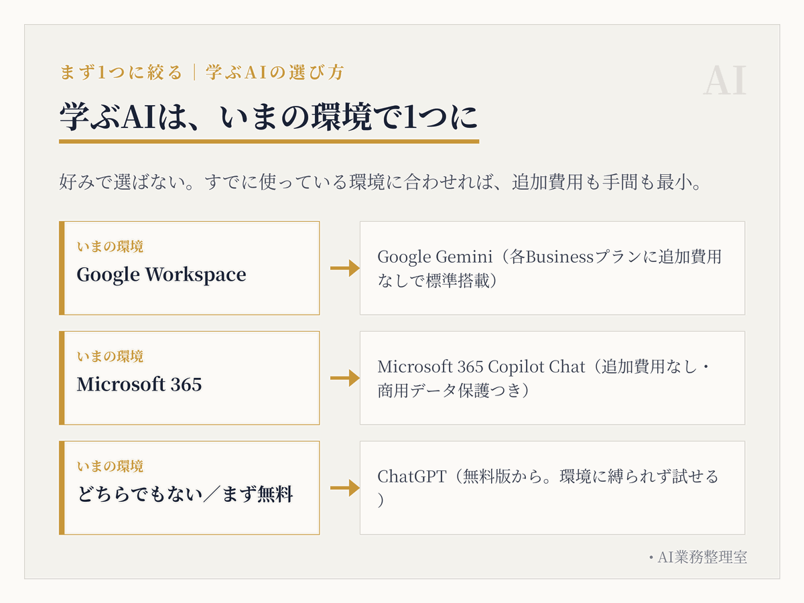Click the subtitle 'まず1つに絞る｜学ぶAIの選び方'
The width and height of the screenshot is (804, 603).
click(202, 73)
